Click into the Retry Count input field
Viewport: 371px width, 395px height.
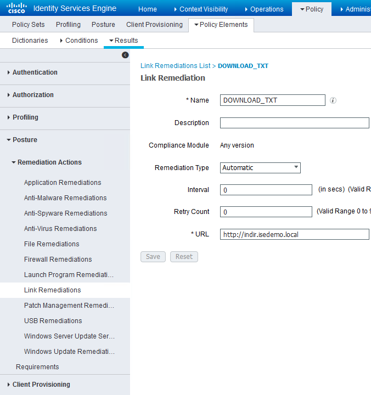266,212
